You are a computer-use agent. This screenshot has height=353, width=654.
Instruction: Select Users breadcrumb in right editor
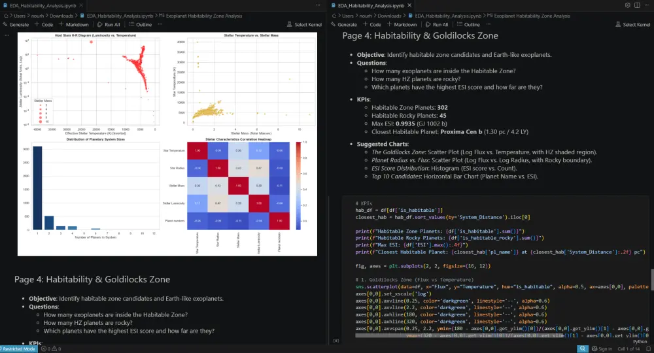347,16
